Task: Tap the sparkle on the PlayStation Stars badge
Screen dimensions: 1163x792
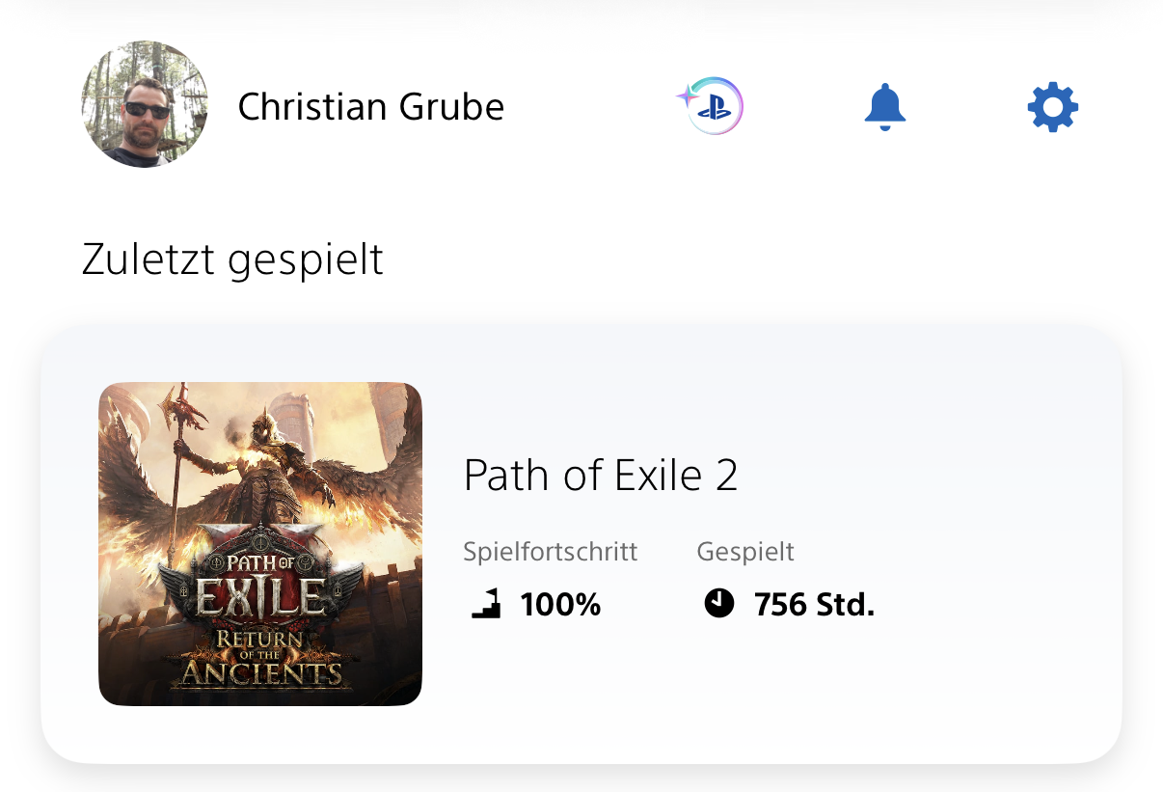Action: pos(688,95)
